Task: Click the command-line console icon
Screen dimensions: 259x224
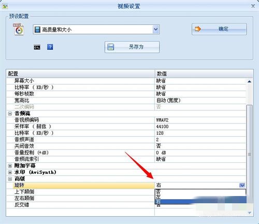Action: pyautogui.click(x=37, y=47)
